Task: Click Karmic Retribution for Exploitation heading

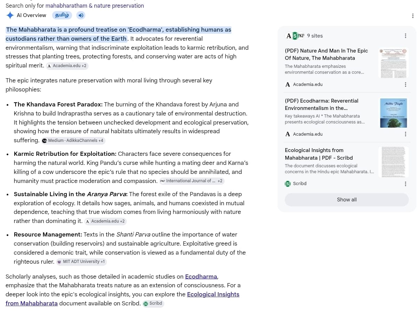Action: point(65,154)
